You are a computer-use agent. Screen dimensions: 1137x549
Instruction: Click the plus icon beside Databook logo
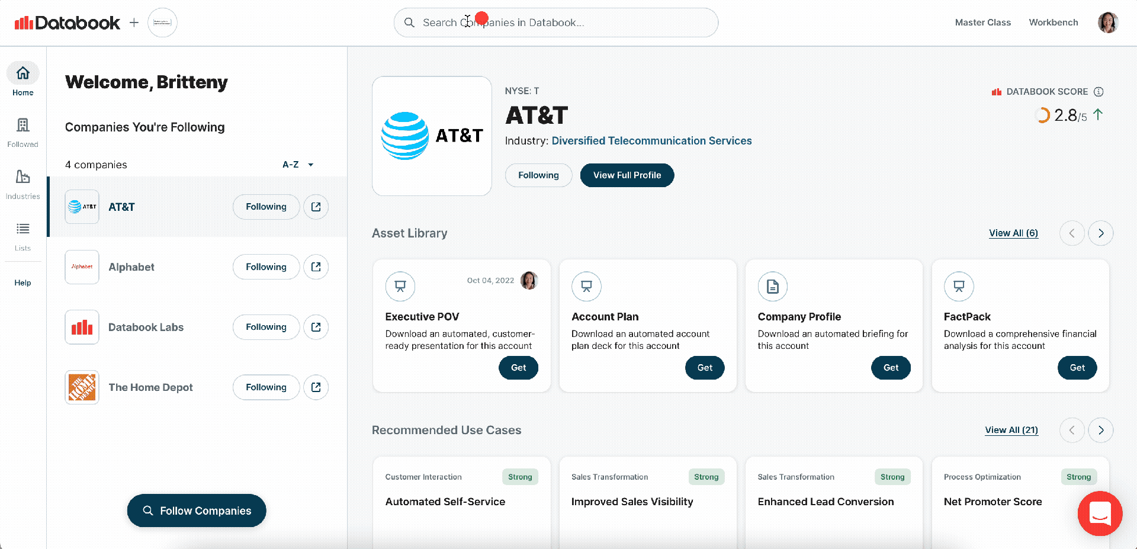click(x=134, y=23)
